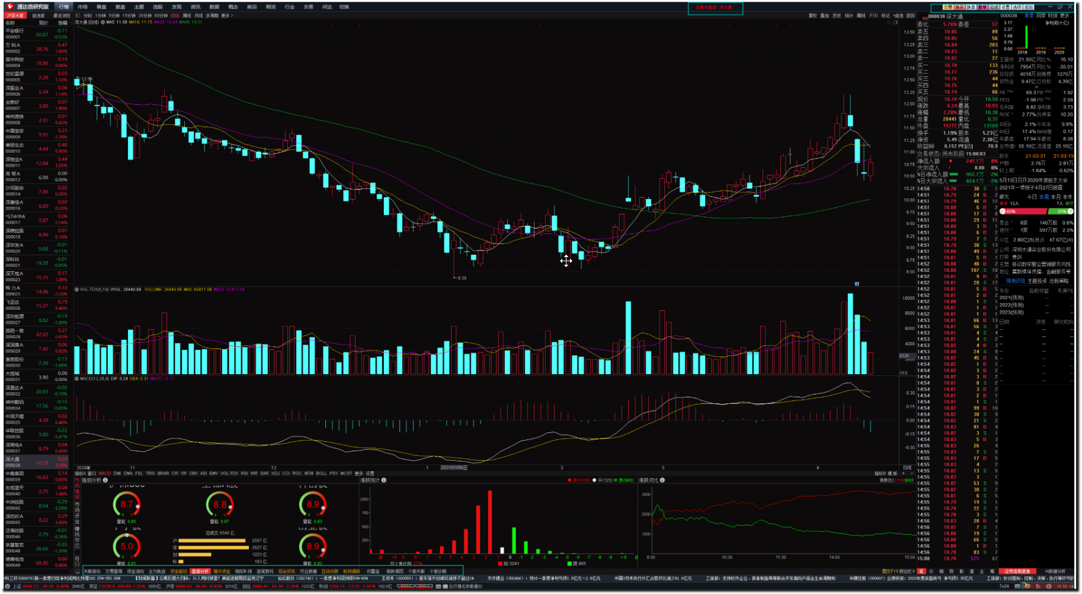
Task: Expand 更多 > period options
Action: [x=227, y=15]
